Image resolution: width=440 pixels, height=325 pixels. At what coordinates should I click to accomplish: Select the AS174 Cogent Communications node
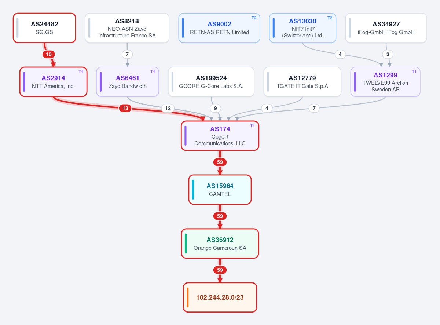220,136
